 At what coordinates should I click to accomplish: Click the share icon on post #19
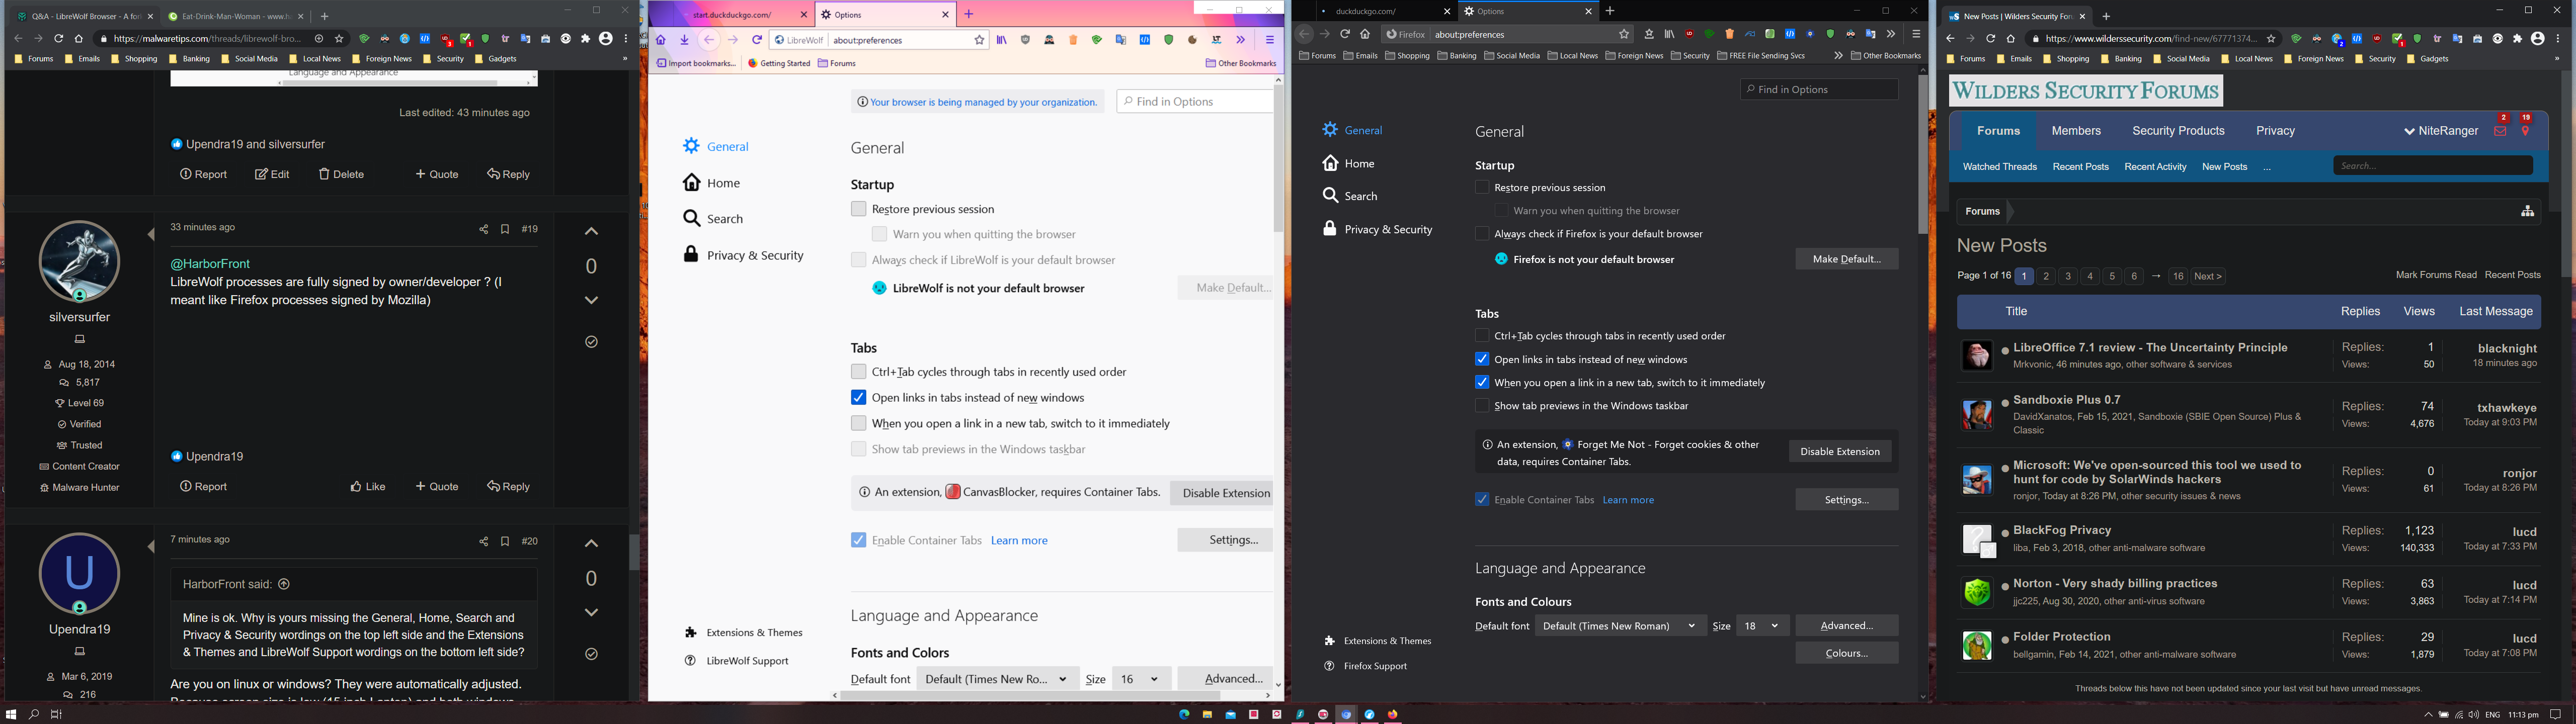pos(483,230)
